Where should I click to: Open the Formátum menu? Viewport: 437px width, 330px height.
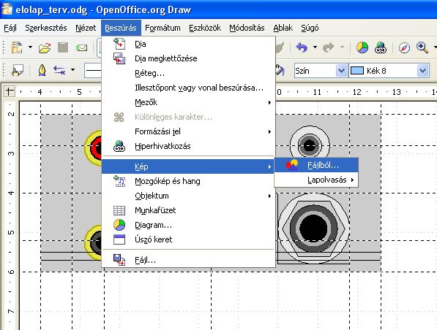click(163, 28)
